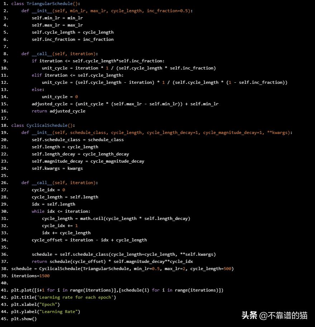
Task: Click the plt.show() line
Action: [x=24, y=319]
